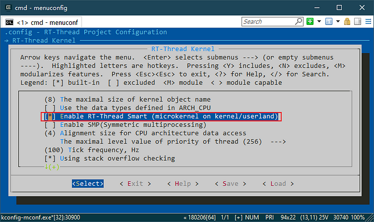Click the Search input field
Image resolution: width=374 pixels, height=222 pixels.
click(x=269, y=22)
